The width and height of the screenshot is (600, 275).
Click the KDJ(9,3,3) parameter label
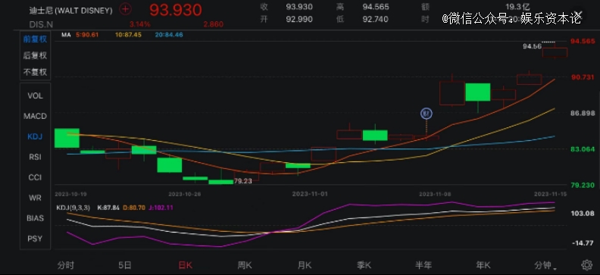coord(73,208)
